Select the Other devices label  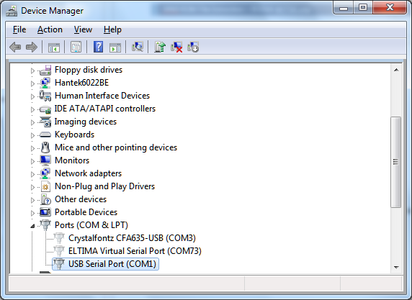point(81,199)
